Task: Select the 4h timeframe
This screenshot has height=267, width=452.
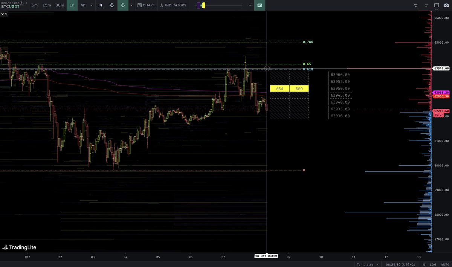Action: [x=83, y=5]
